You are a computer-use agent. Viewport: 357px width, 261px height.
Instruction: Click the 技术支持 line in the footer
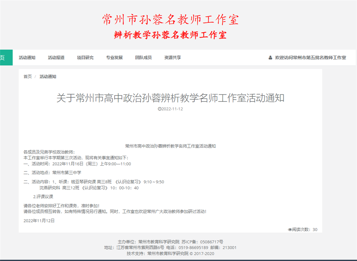point(170,253)
